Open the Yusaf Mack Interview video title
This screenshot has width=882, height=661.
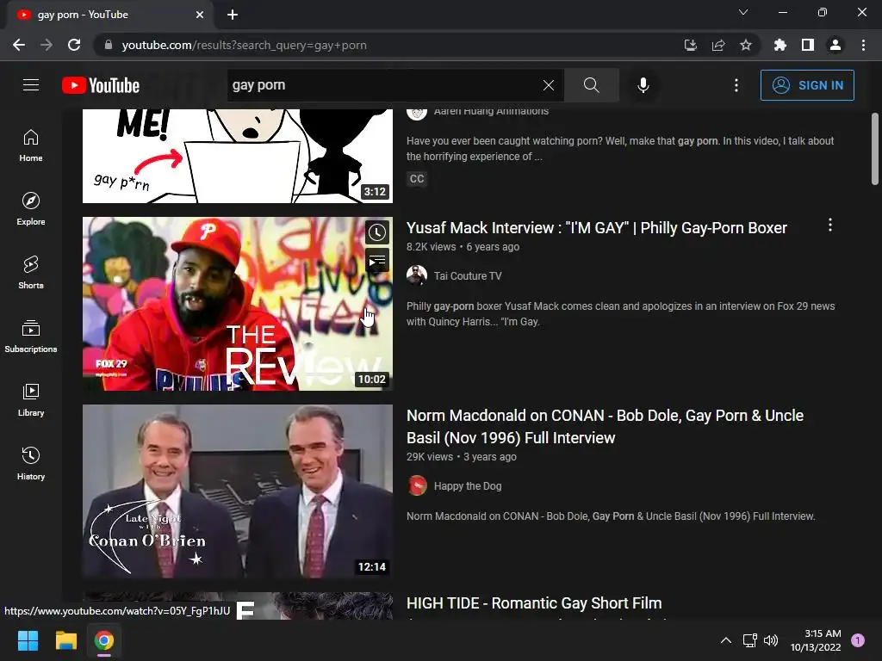(x=596, y=227)
